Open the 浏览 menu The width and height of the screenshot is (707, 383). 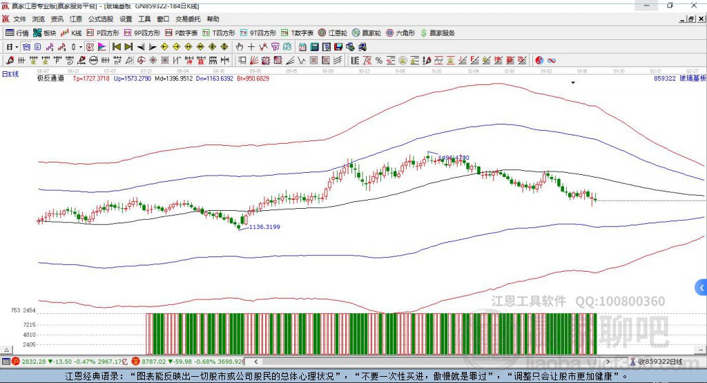click(39, 19)
